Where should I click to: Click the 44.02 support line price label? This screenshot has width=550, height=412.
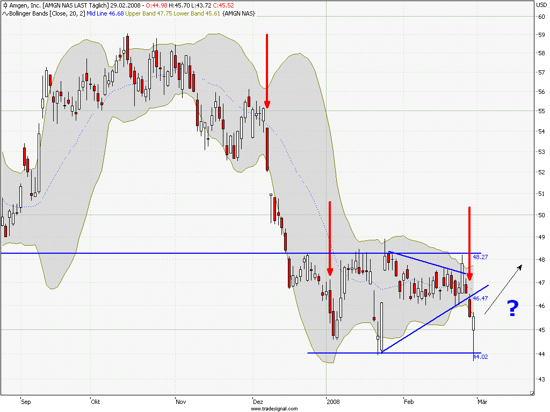480,357
